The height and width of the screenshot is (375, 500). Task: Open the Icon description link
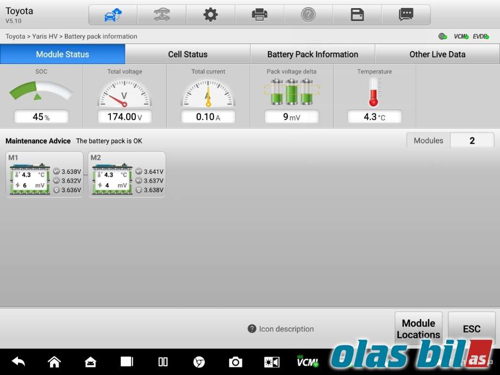286,329
